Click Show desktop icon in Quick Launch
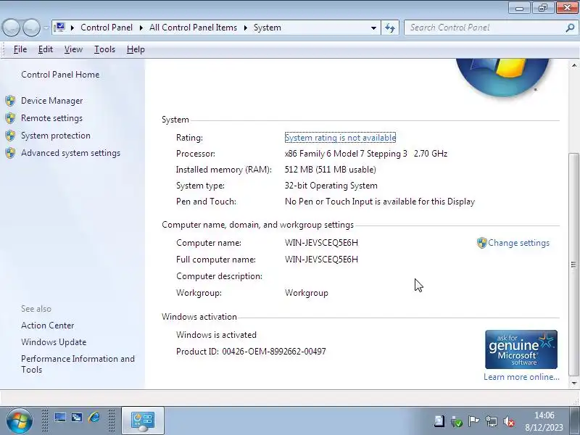Image resolution: width=580 pixels, height=435 pixels. tap(60, 418)
